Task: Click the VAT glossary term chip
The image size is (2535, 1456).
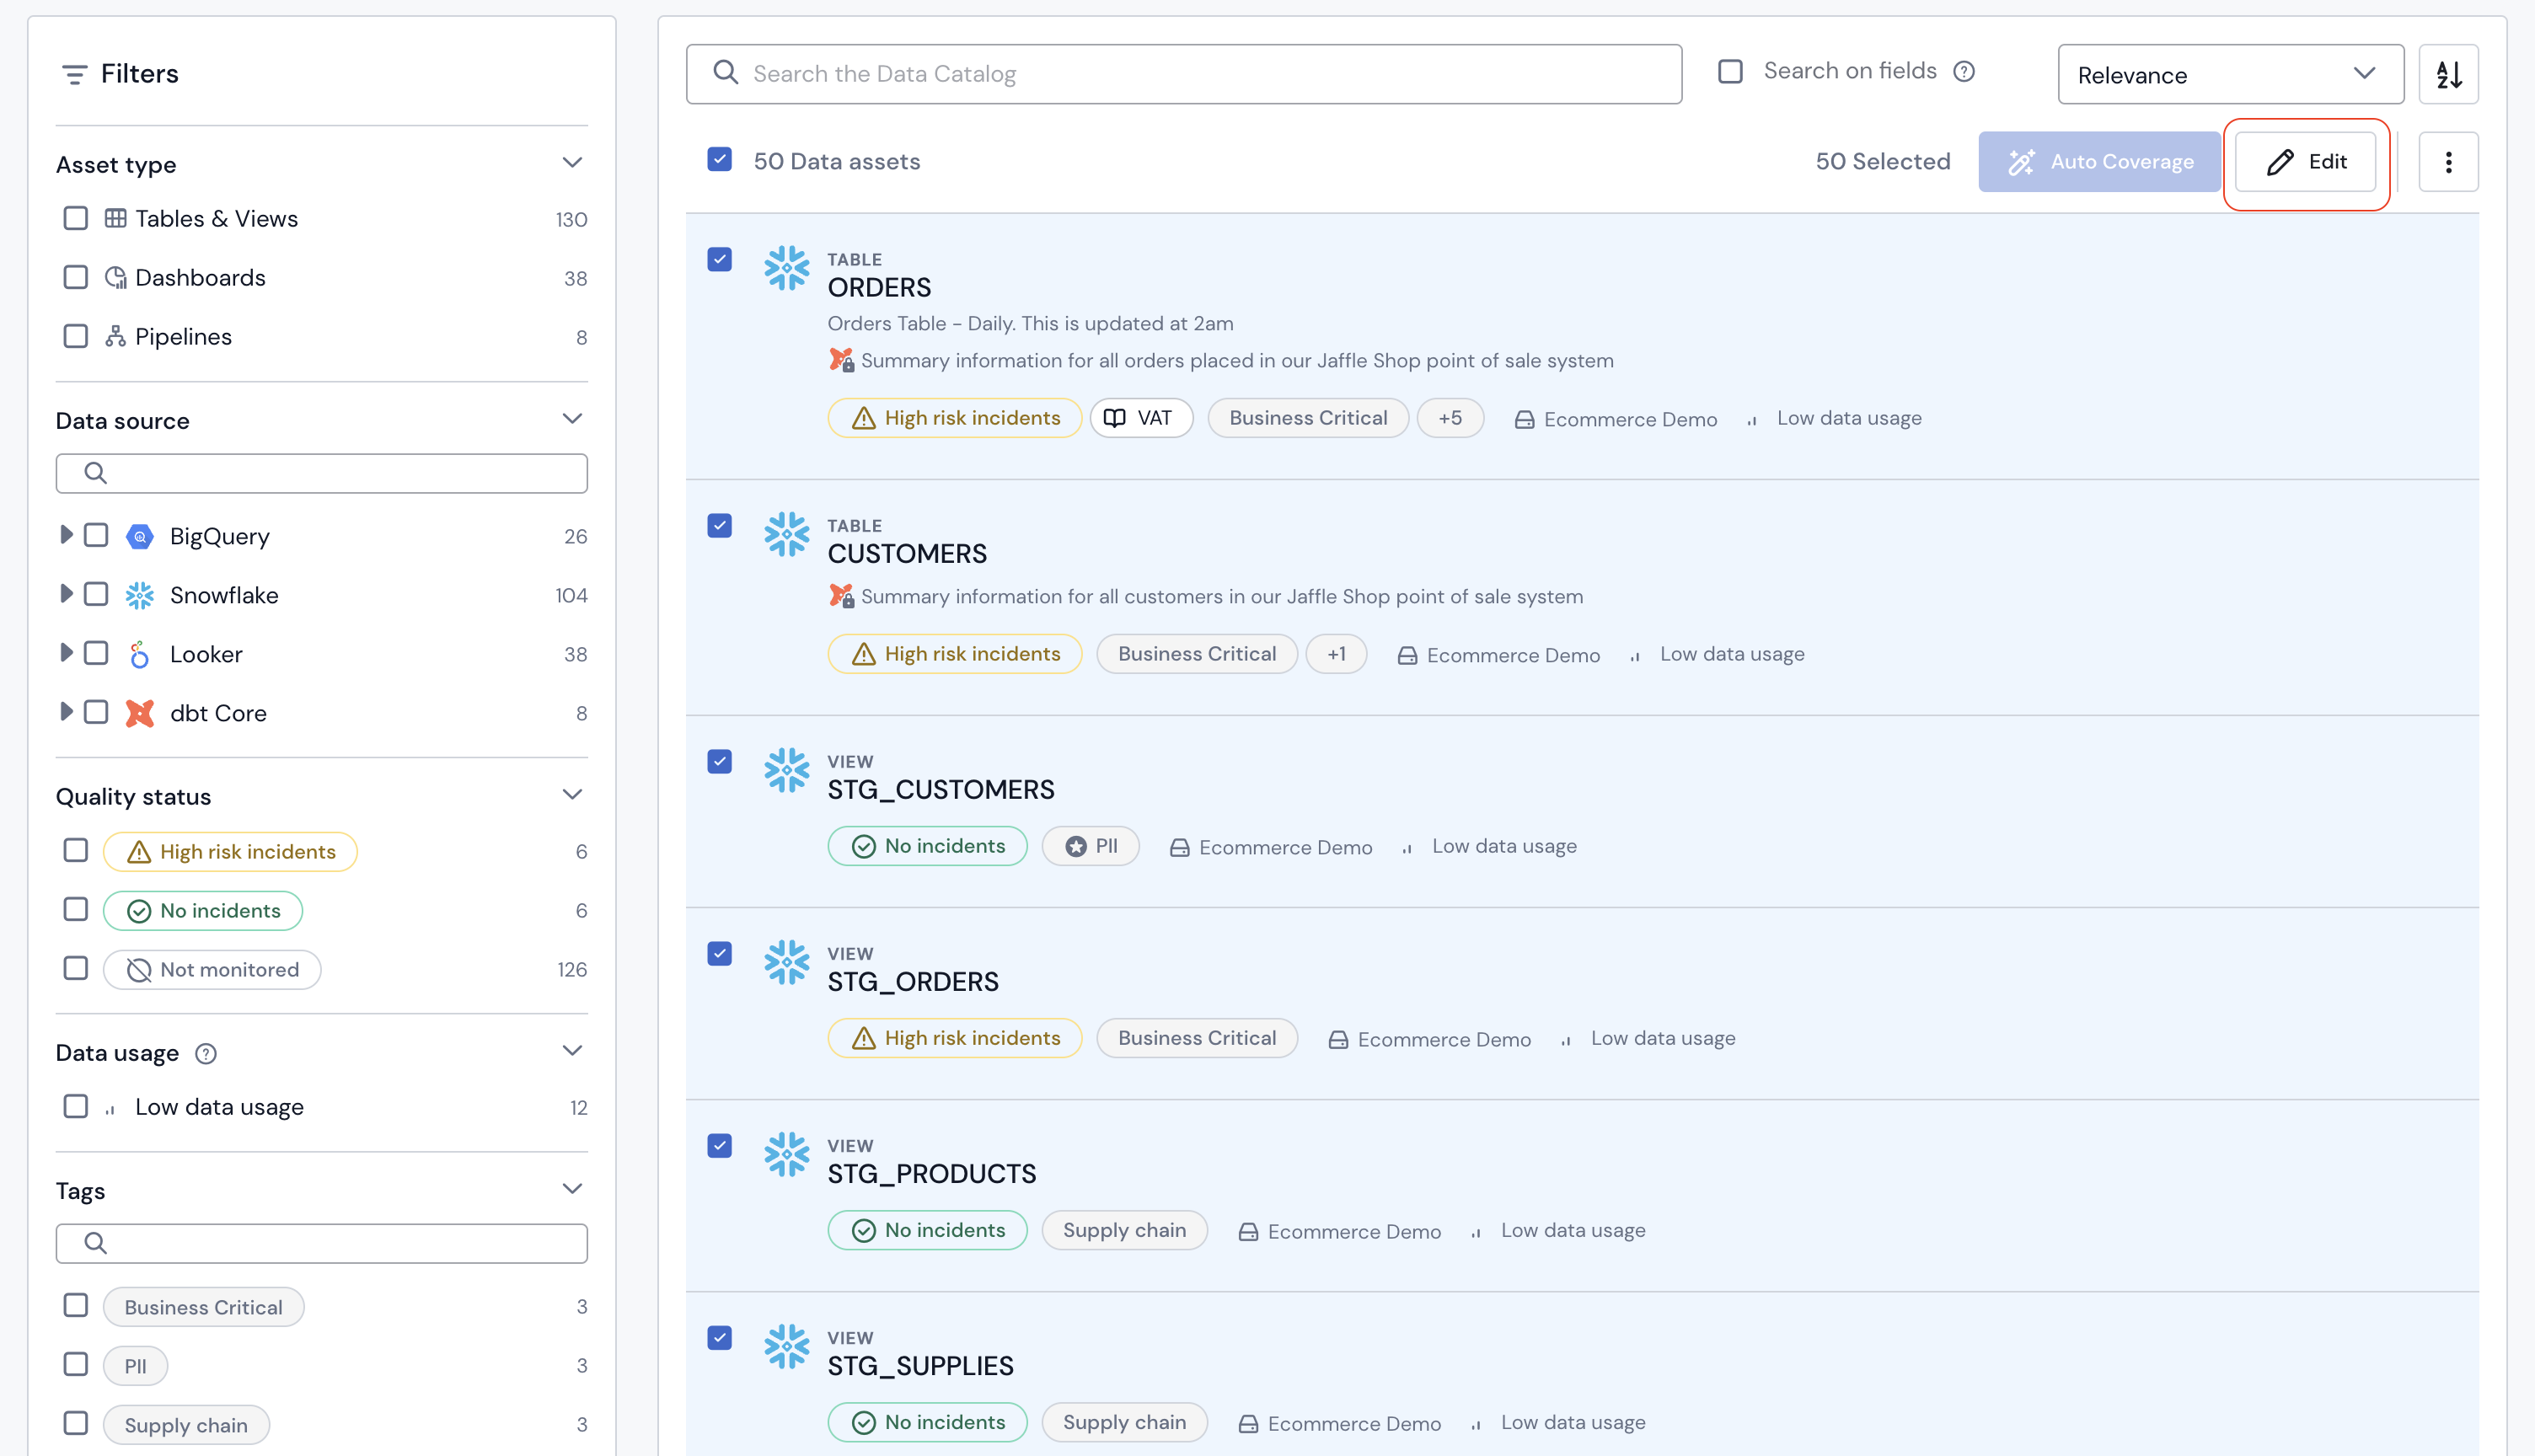Action: pyautogui.click(x=1140, y=418)
